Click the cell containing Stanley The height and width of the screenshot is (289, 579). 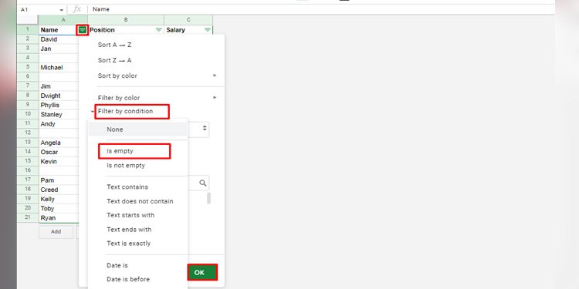tap(59, 114)
